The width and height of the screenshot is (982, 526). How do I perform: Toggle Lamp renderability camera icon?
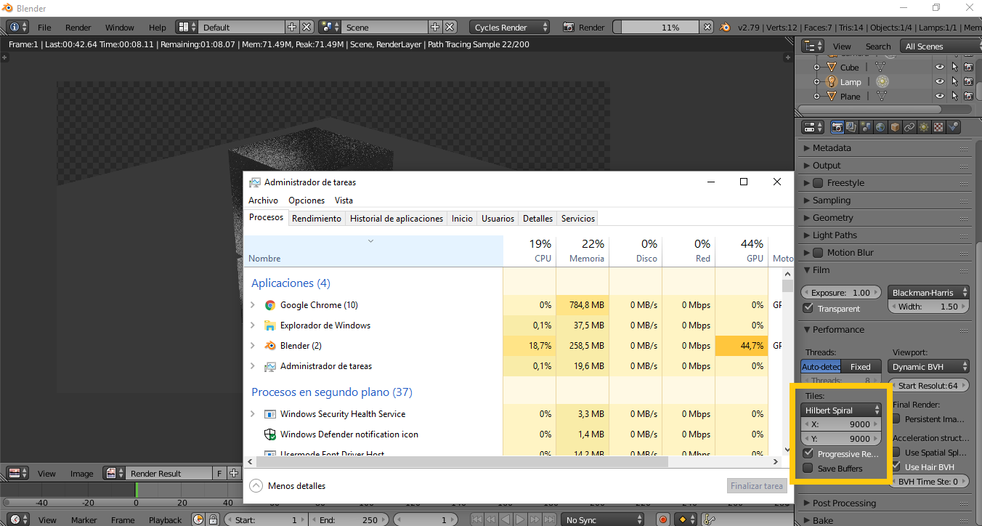click(x=968, y=81)
